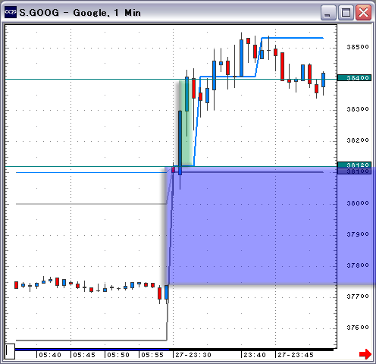Screen dimensions: 376x364
Task: Select the 38100 price marker label
Action: click(354, 171)
